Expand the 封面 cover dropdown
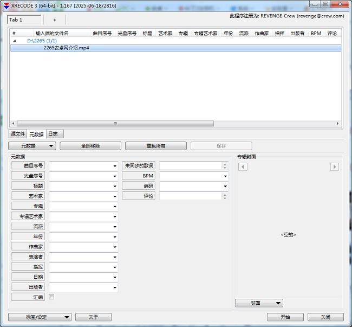Image resolution: width=352 pixels, height=327 pixels. tap(259, 303)
